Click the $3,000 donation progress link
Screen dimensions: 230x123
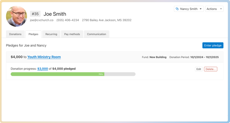(x=43, y=69)
